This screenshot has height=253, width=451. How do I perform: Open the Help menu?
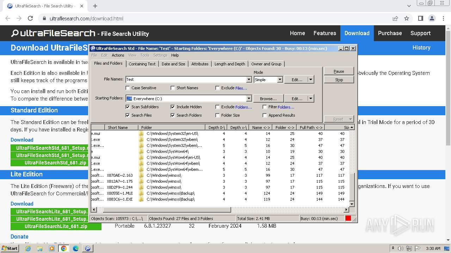[x=175, y=55]
